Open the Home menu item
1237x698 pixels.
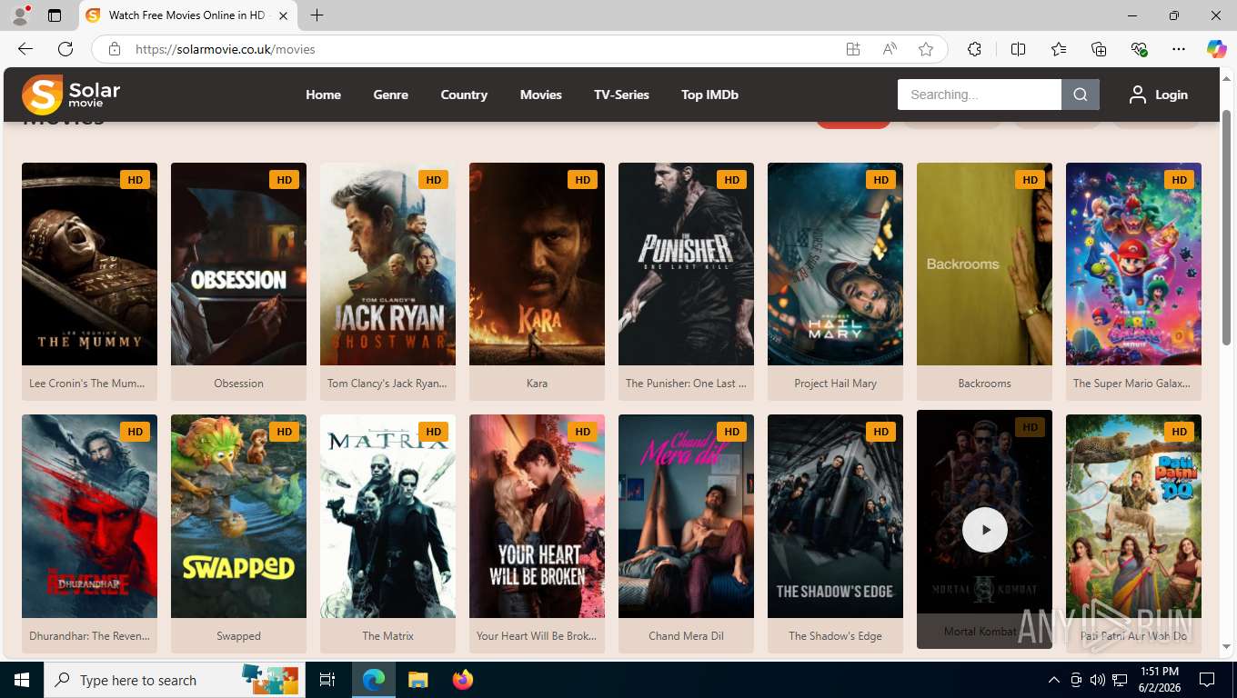(323, 95)
